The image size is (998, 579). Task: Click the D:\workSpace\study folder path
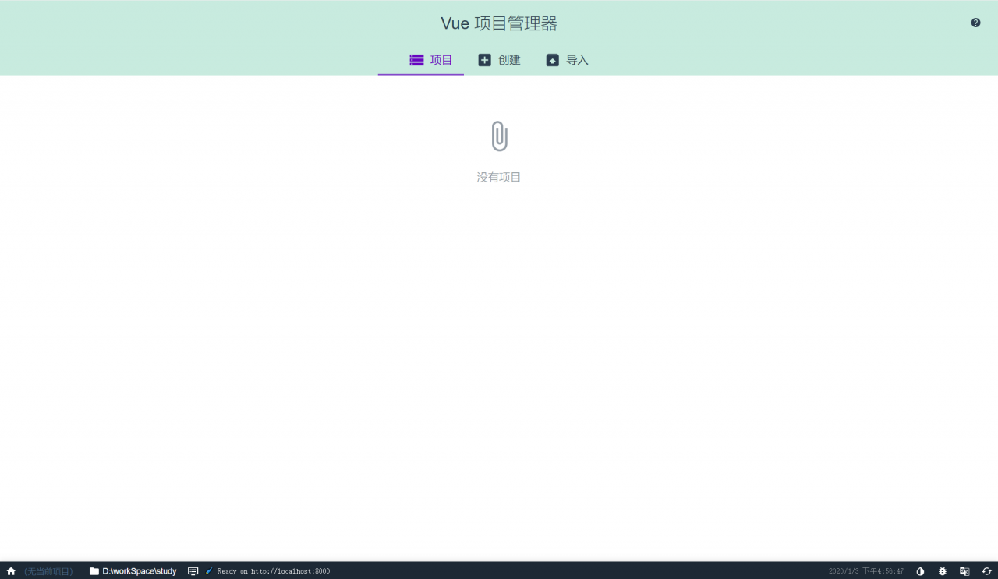(133, 571)
